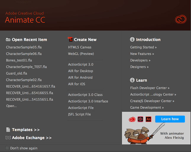Open CharacterSample02.fla recent file
The image size is (191, 152).
(24, 80)
